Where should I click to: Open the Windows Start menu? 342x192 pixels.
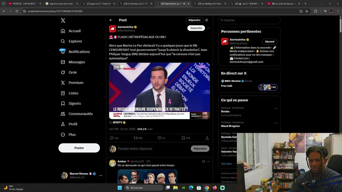point(120,188)
